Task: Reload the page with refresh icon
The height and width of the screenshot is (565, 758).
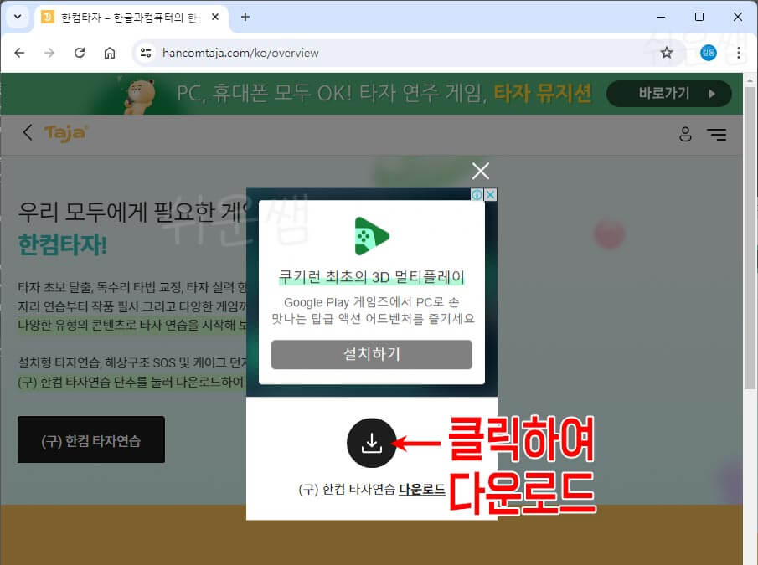Action: point(80,53)
